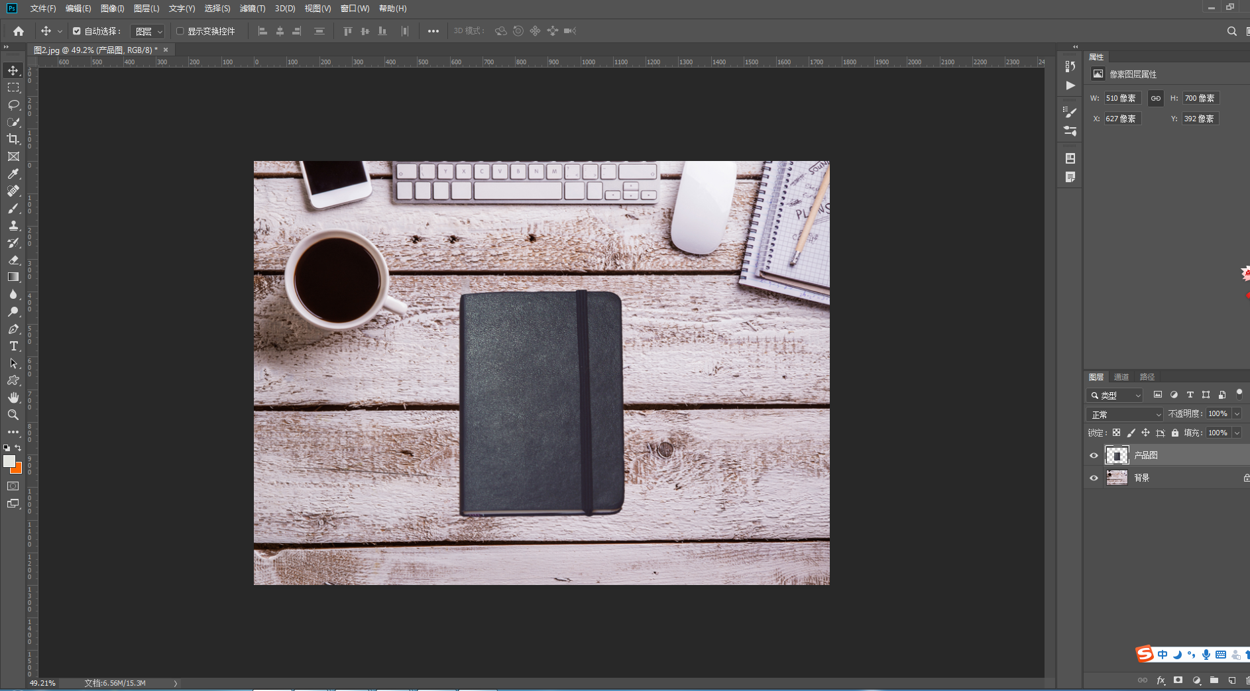1250x691 pixels.
Task: Select the Clone Stamp tool
Action: click(13, 225)
